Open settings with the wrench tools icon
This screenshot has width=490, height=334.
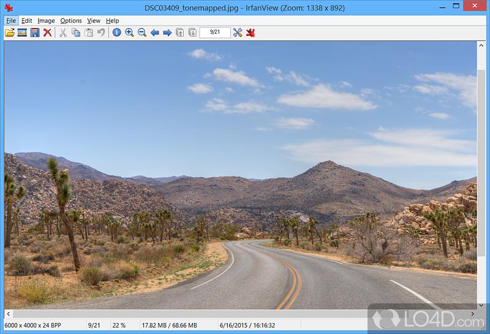(x=238, y=32)
